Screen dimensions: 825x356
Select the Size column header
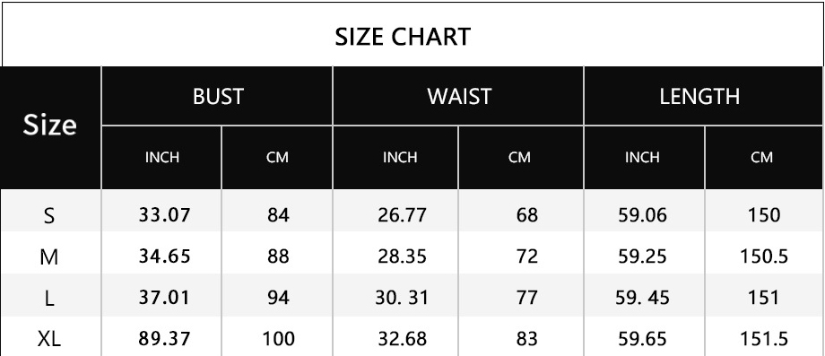click(49, 126)
